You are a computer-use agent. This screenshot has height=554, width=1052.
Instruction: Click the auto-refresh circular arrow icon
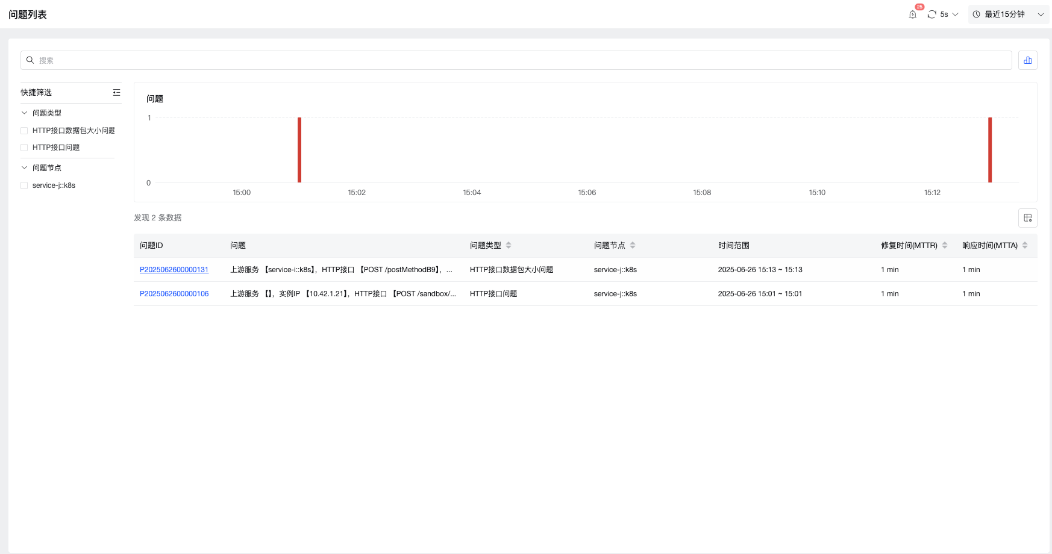(x=931, y=14)
